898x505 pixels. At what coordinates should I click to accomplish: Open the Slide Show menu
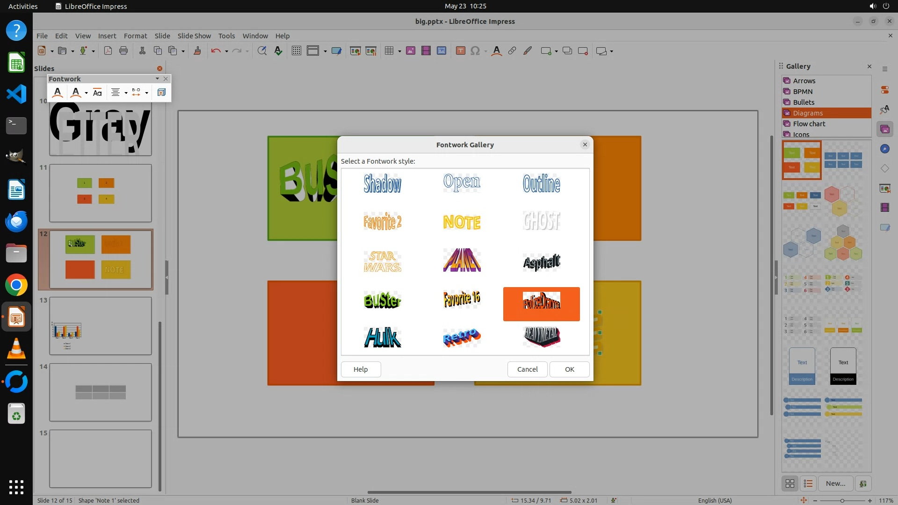194,36
